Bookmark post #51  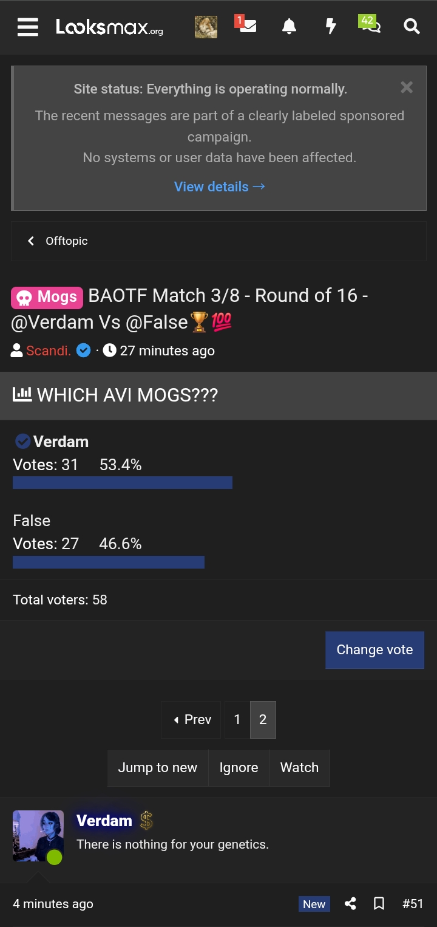[379, 904]
